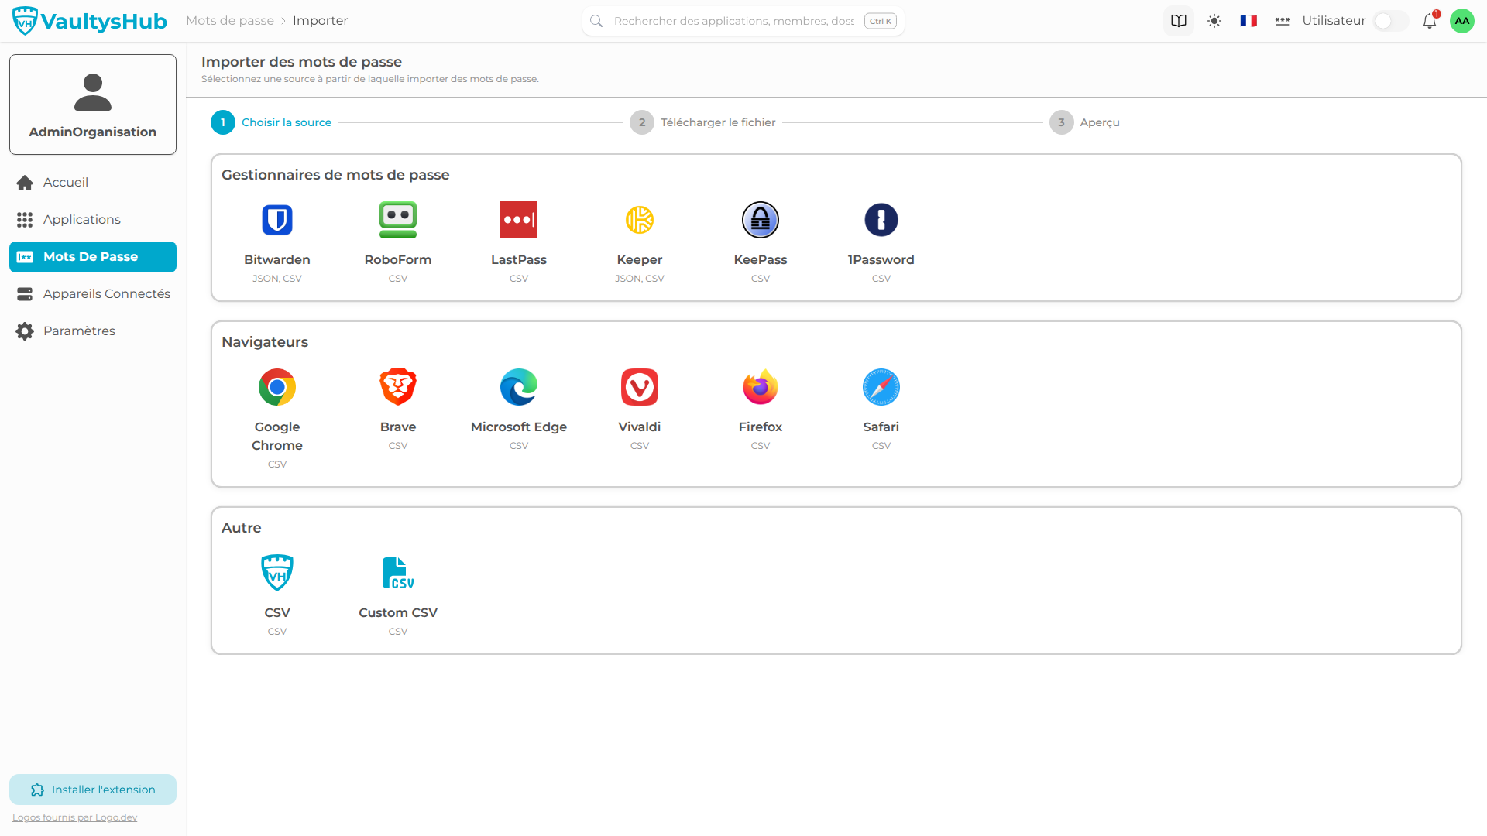1487x836 pixels.
Task: Select the Bitwarden import source icon
Action: point(277,220)
